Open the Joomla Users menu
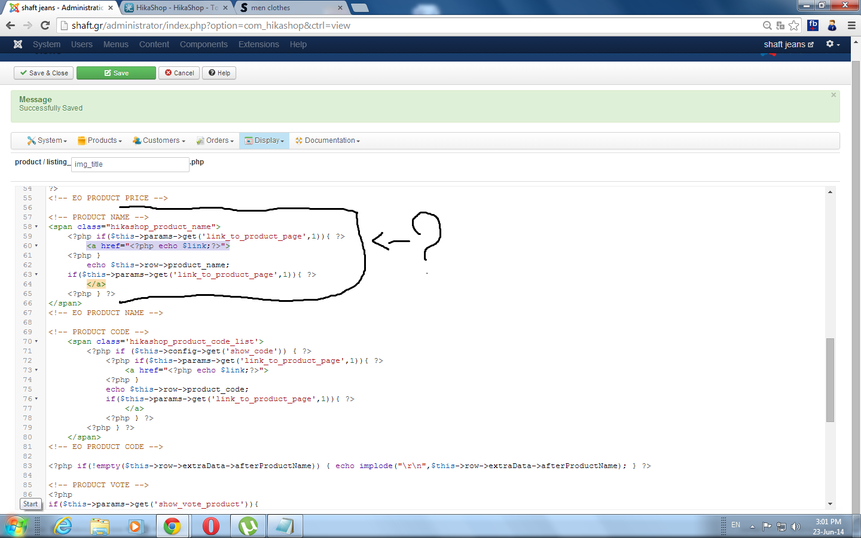 point(82,44)
